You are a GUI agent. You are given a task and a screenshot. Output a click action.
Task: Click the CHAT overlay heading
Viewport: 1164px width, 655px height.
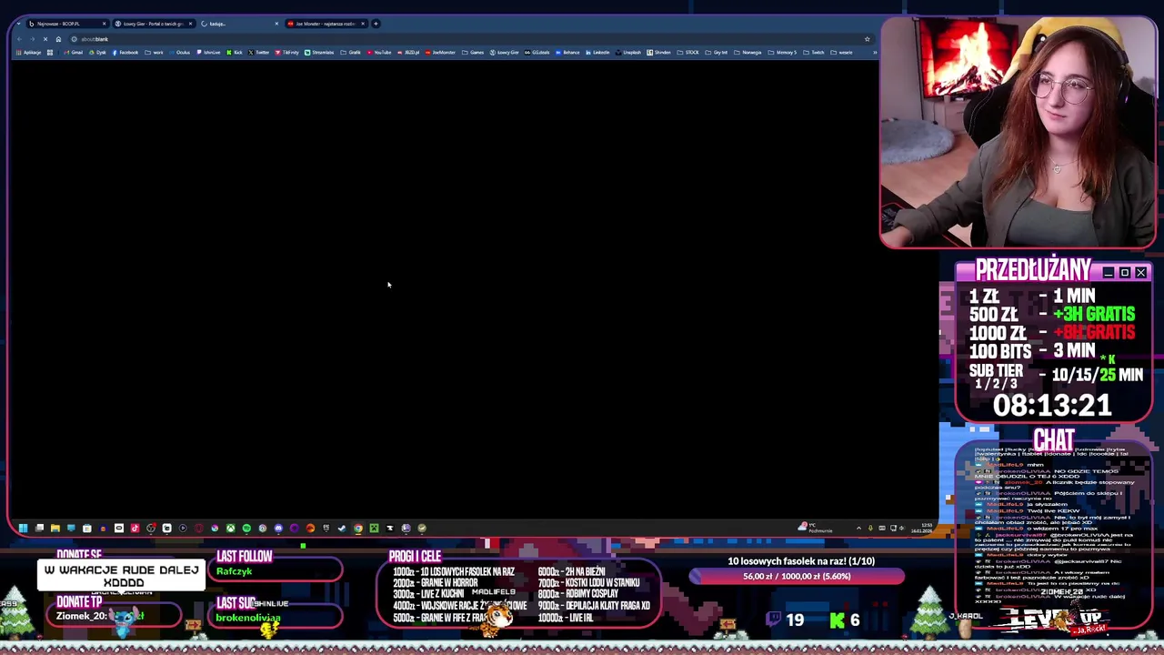(x=1054, y=440)
